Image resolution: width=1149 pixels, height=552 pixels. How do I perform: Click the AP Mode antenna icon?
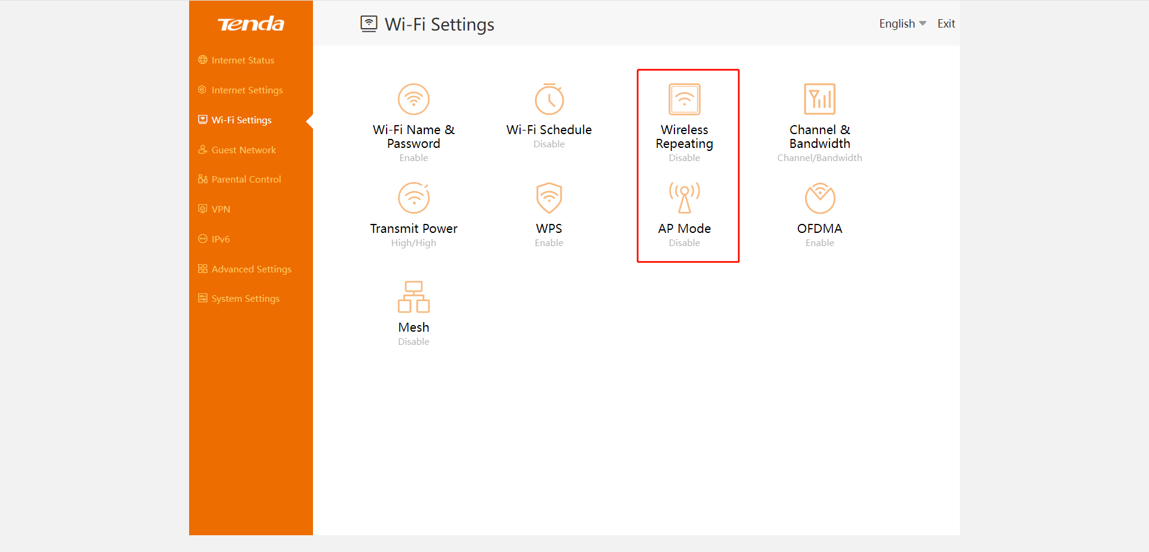point(684,198)
